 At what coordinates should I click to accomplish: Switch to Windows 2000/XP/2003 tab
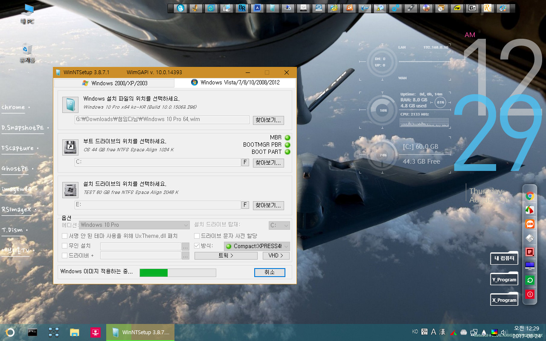click(x=114, y=83)
